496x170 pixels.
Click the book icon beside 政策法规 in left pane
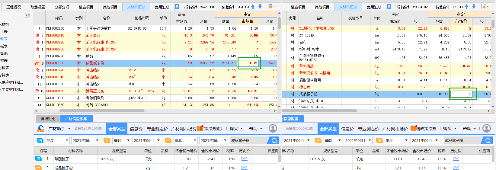200,128
